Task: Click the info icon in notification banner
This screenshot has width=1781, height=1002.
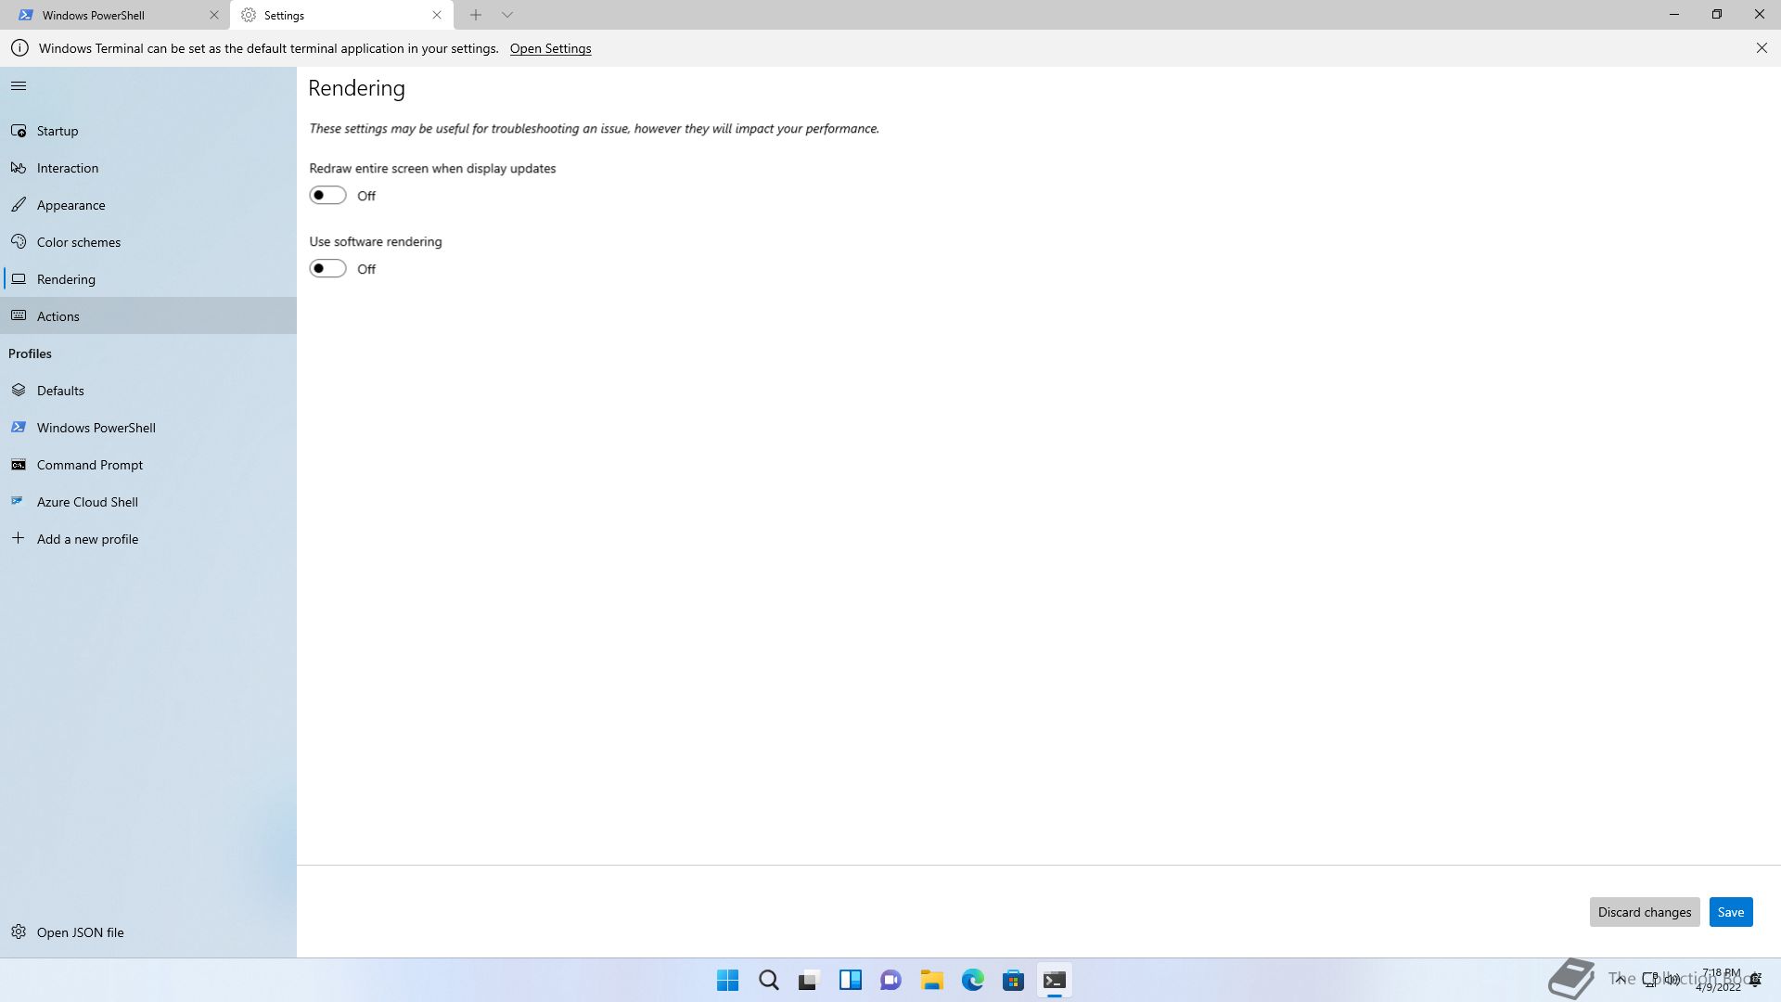Action: [19, 48]
